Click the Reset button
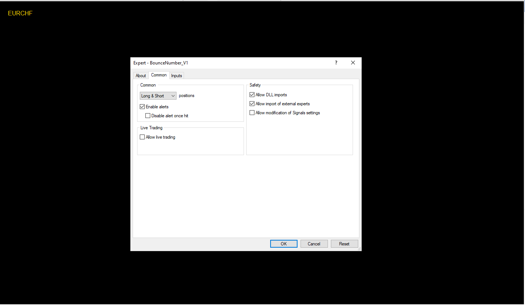Viewport: 525px width, 305px height. click(x=344, y=244)
